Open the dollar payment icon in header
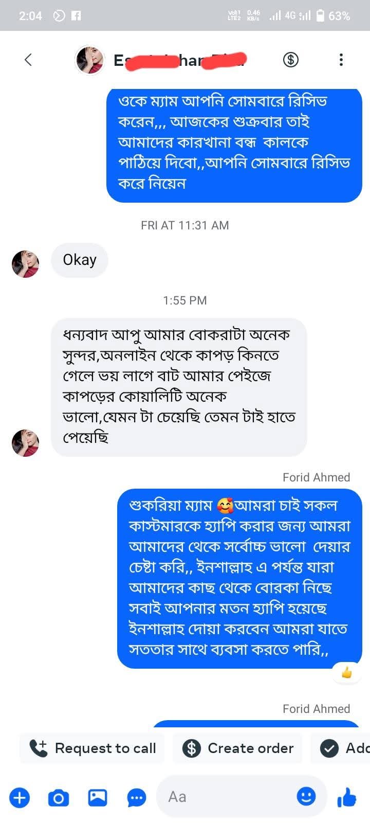This screenshot has height=823, width=370. tap(291, 60)
